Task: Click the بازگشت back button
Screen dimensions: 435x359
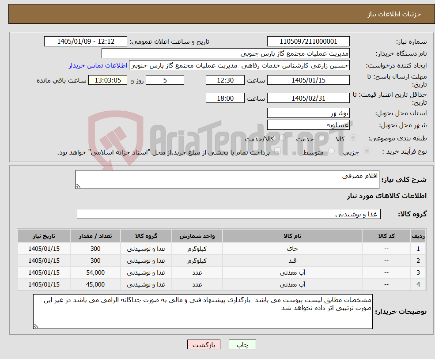Action: (204, 344)
